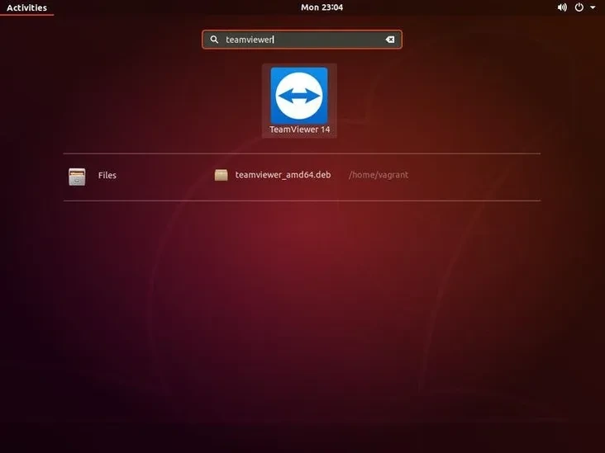Open the Files app icon in results
The height and width of the screenshot is (453, 605).
77,177
